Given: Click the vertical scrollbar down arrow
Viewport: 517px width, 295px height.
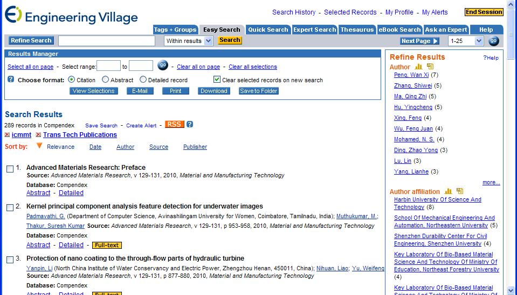Looking at the screenshot, I should 511,290.
